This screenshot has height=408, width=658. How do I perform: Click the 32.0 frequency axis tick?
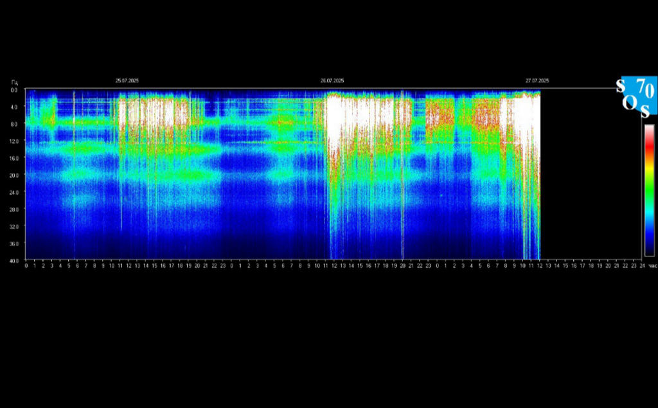(x=13, y=226)
